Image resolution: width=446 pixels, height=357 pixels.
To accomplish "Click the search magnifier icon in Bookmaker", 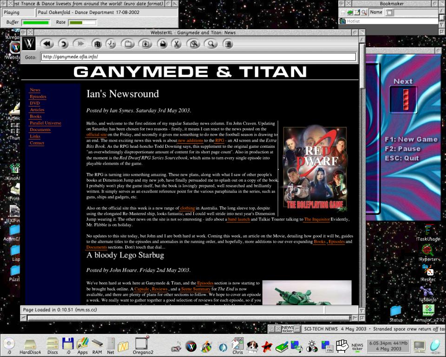I will click(364, 12).
